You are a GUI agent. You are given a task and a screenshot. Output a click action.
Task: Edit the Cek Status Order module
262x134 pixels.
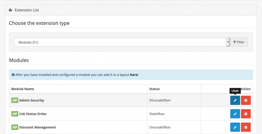(x=235, y=114)
